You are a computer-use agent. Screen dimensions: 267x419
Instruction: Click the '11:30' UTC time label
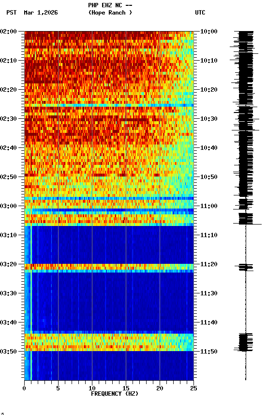(209, 293)
